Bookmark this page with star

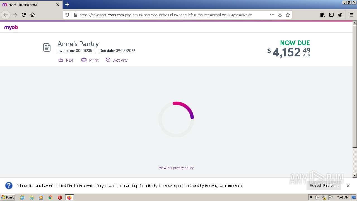tap(288, 15)
